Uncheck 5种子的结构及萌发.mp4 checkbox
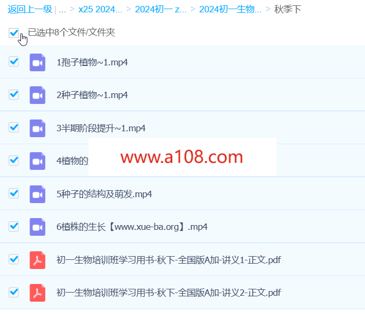 tap(14, 193)
